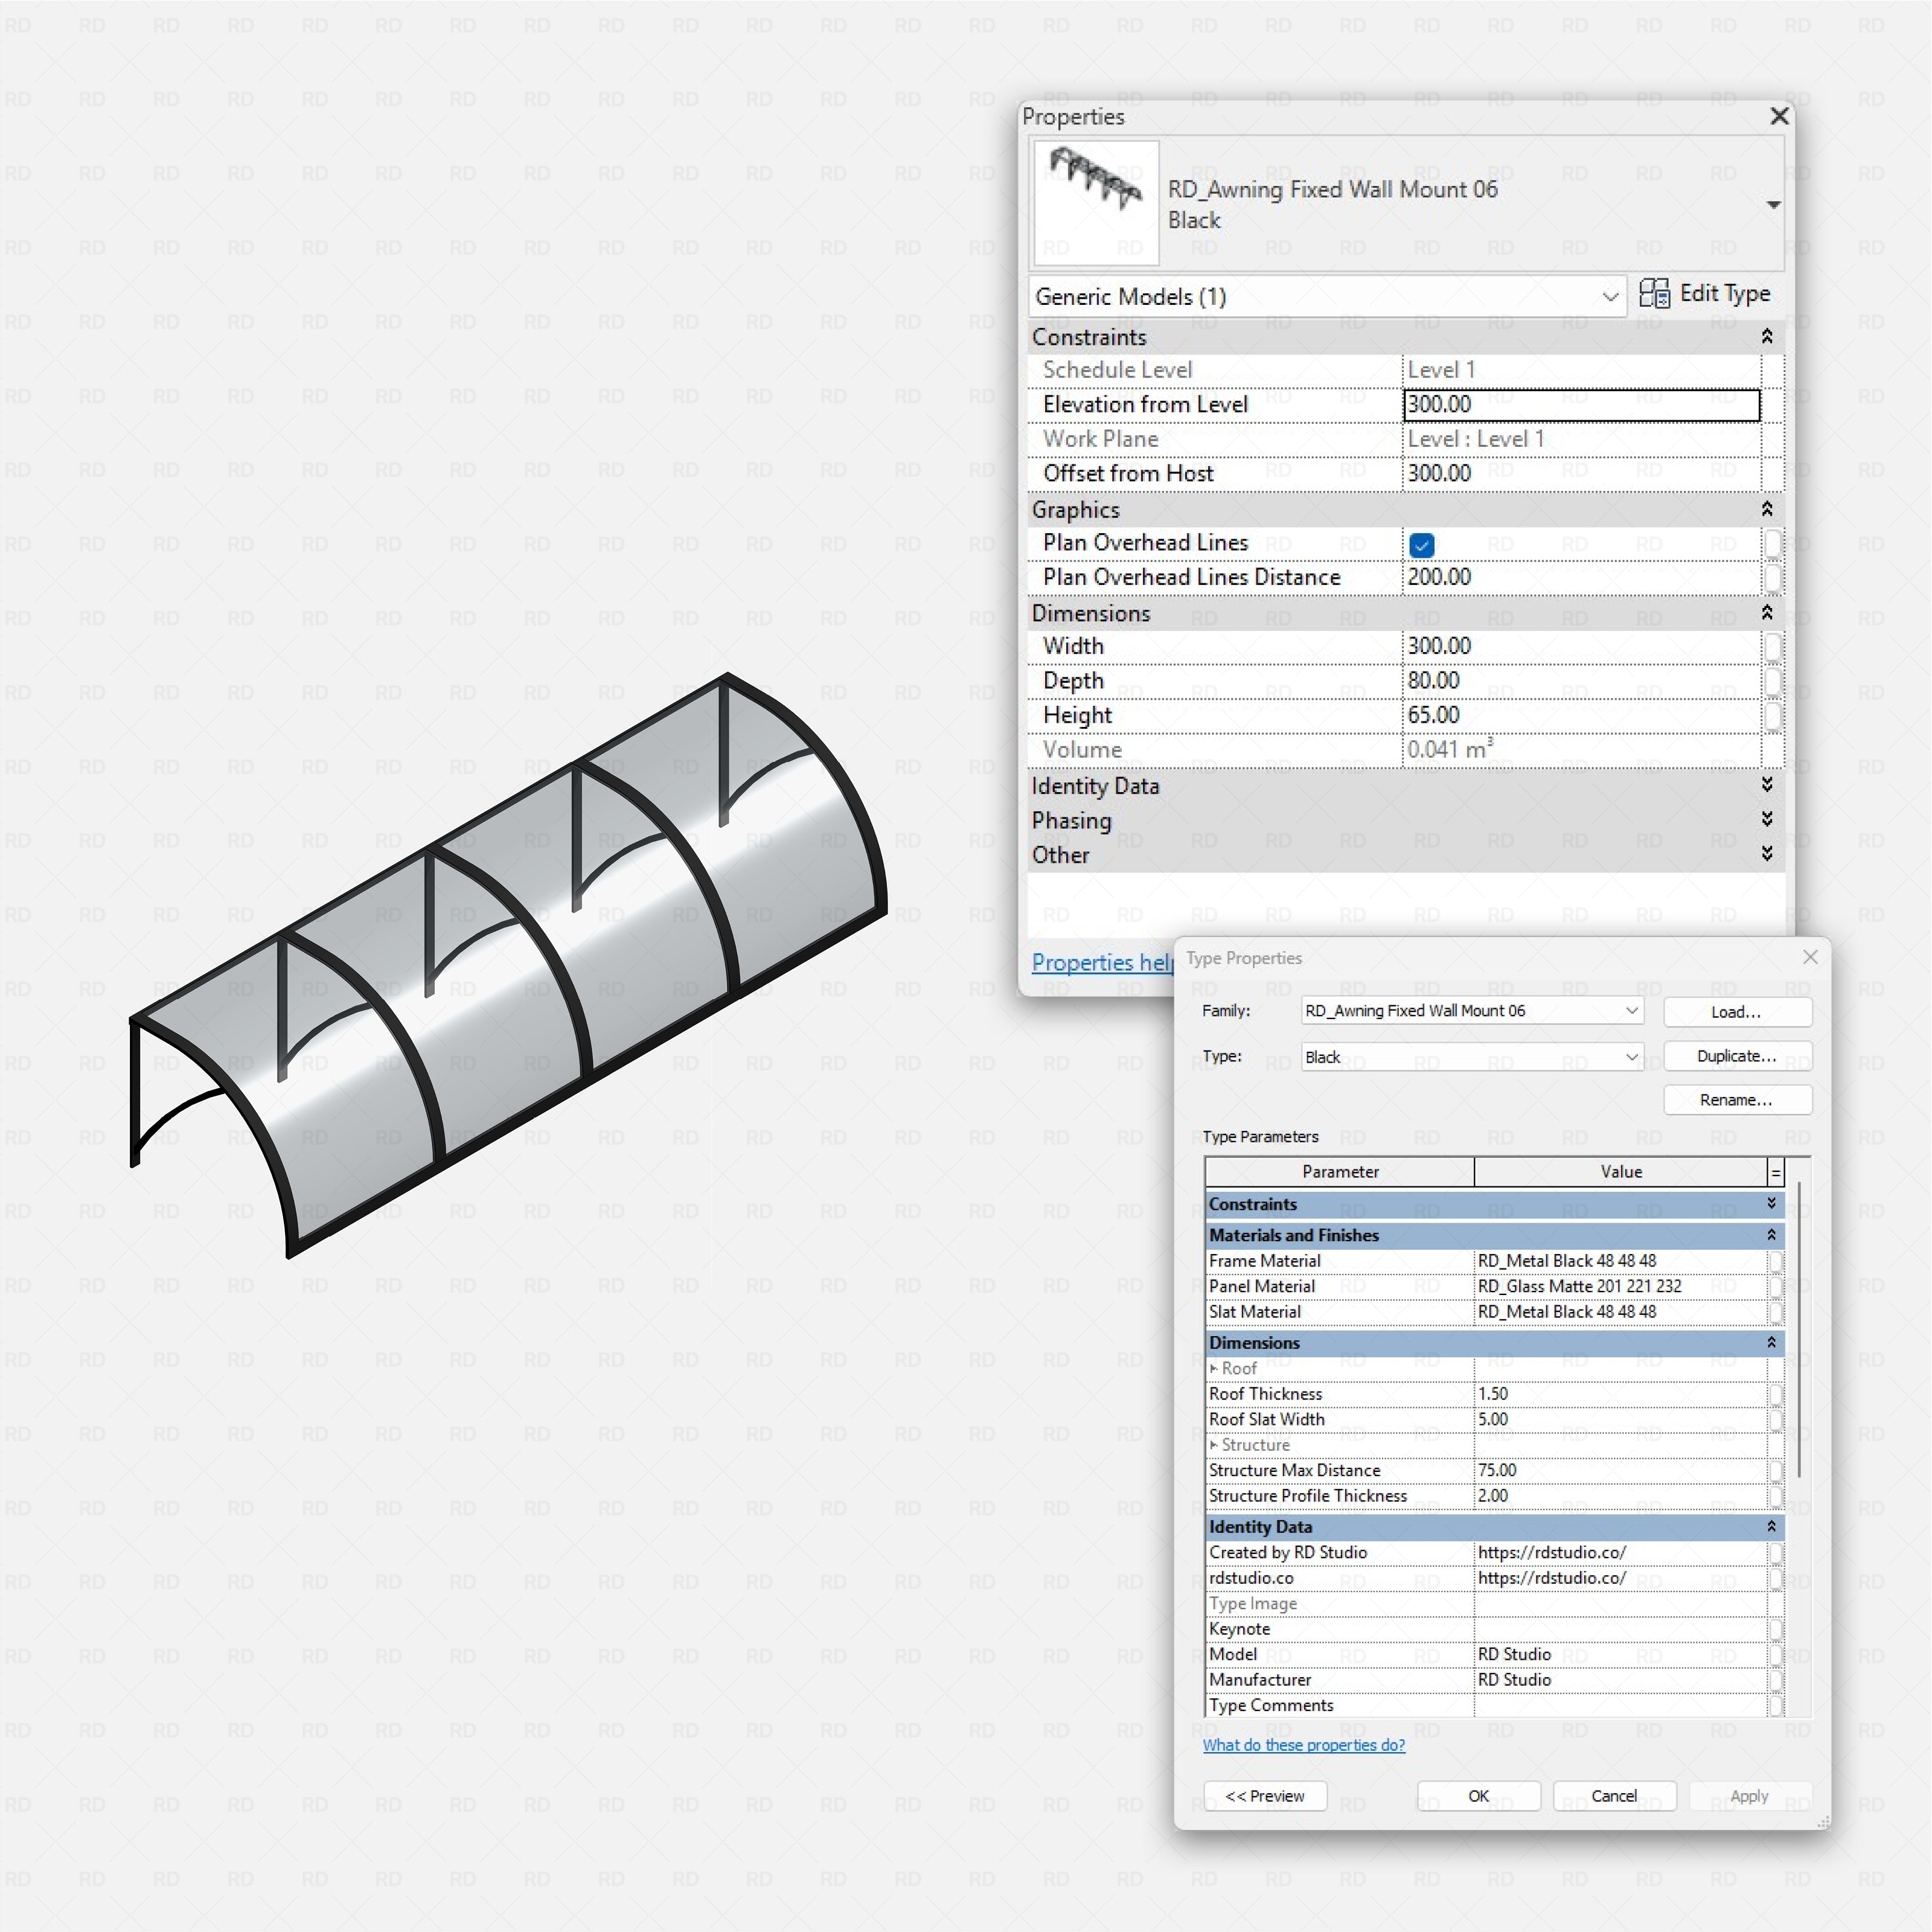Click the Edit Type icon in Properties
1932x1932 pixels.
click(x=1654, y=294)
